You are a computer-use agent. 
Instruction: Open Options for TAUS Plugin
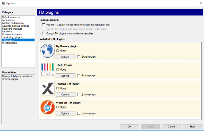pos(66,76)
